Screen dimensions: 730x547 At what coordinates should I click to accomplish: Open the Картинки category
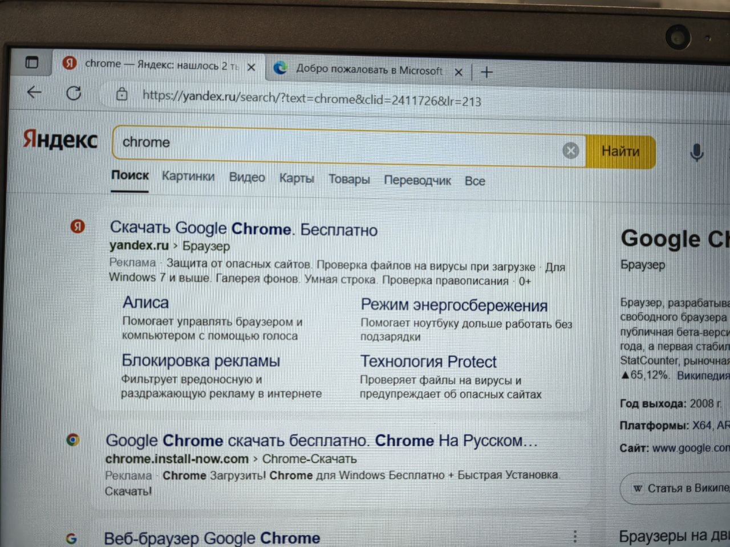coord(188,176)
